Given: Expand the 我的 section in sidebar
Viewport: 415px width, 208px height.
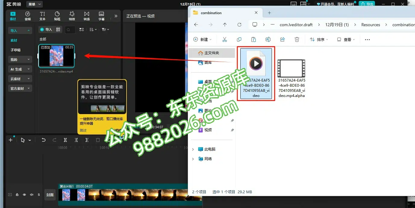Looking at the screenshot, I should [20, 60].
